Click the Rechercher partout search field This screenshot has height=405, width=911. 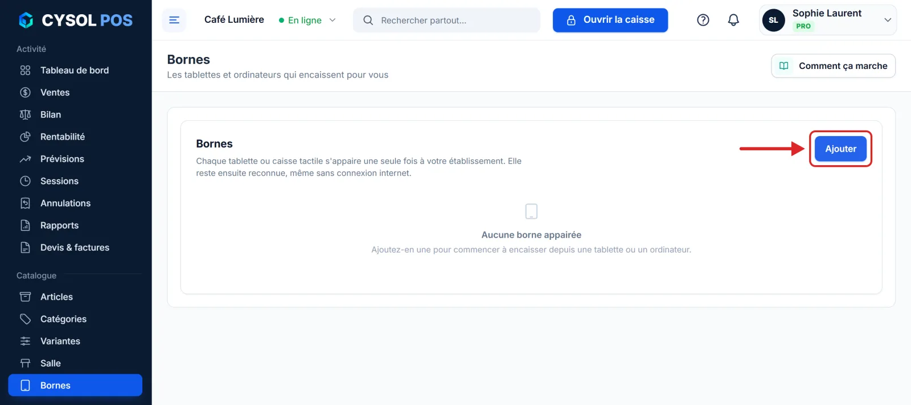tap(446, 20)
